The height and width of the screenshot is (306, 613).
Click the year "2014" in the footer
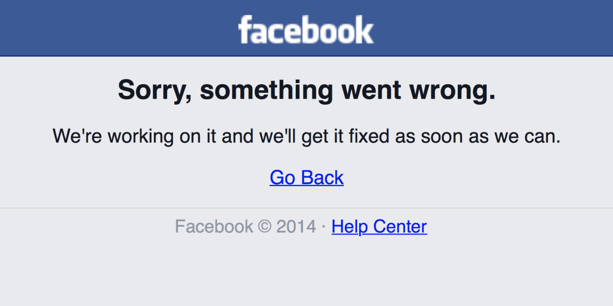click(296, 226)
